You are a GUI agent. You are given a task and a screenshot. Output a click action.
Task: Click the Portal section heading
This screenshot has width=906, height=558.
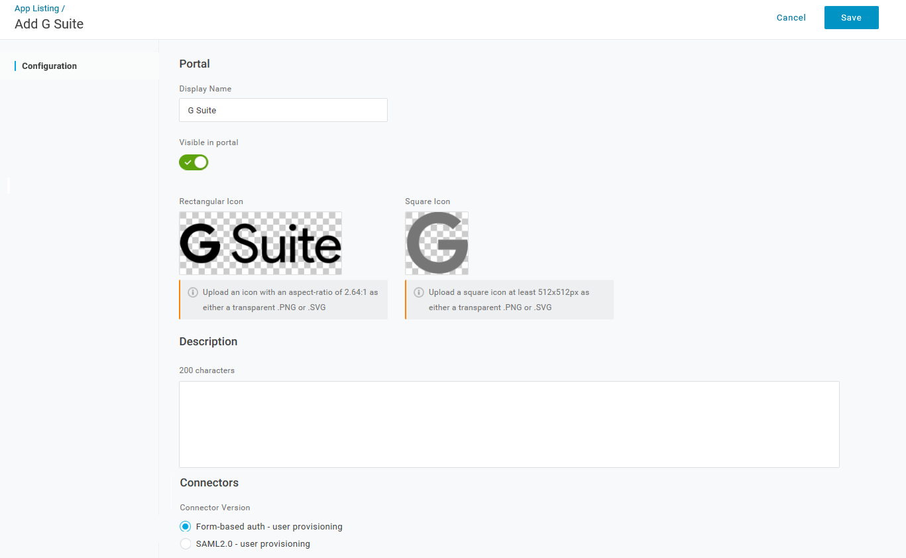194,64
